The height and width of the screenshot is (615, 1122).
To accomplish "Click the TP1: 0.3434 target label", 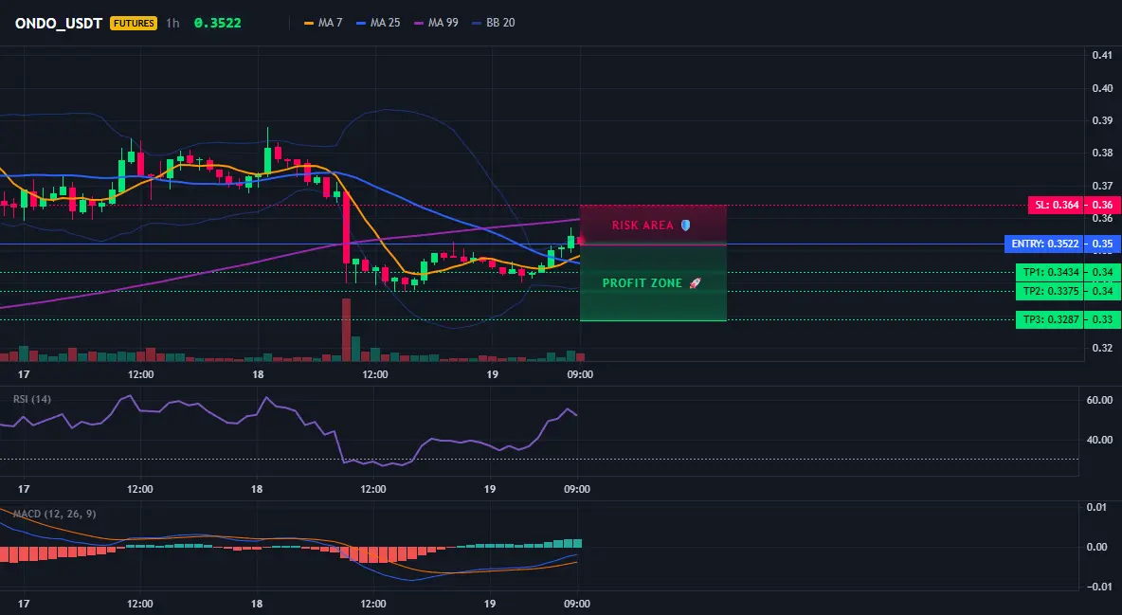I will [x=1050, y=272].
